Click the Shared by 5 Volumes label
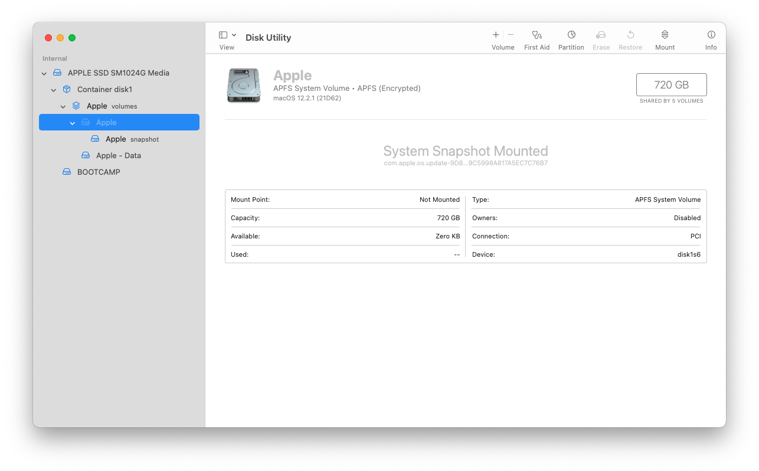 [x=672, y=101]
